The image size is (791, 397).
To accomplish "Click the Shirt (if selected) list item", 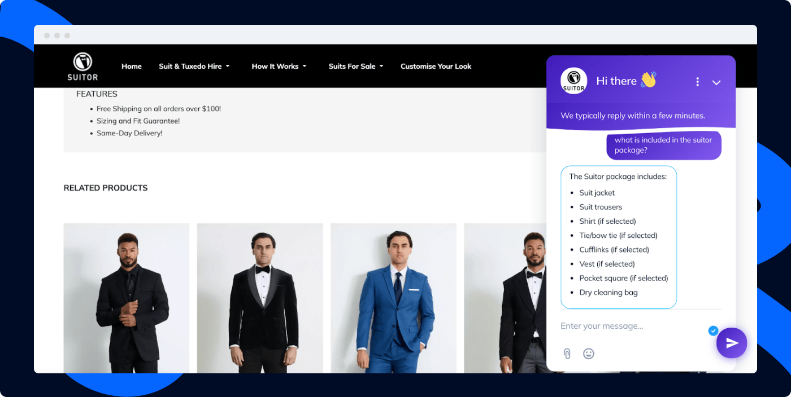I will click(607, 221).
